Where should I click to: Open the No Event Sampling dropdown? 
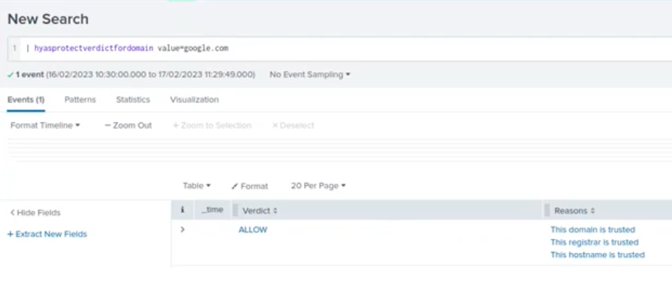pyautogui.click(x=310, y=74)
